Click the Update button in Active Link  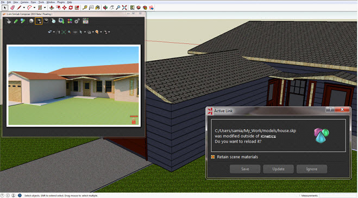(278, 169)
